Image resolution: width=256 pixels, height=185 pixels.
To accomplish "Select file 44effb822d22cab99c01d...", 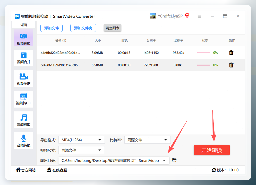I will click(60, 53).
